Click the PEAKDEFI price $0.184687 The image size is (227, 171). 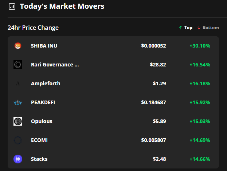coord(153,102)
